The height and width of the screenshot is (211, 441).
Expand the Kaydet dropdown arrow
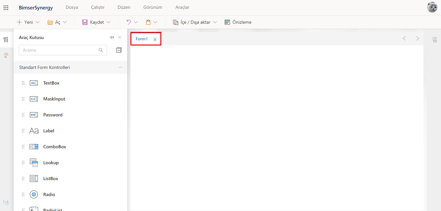[109, 22]
